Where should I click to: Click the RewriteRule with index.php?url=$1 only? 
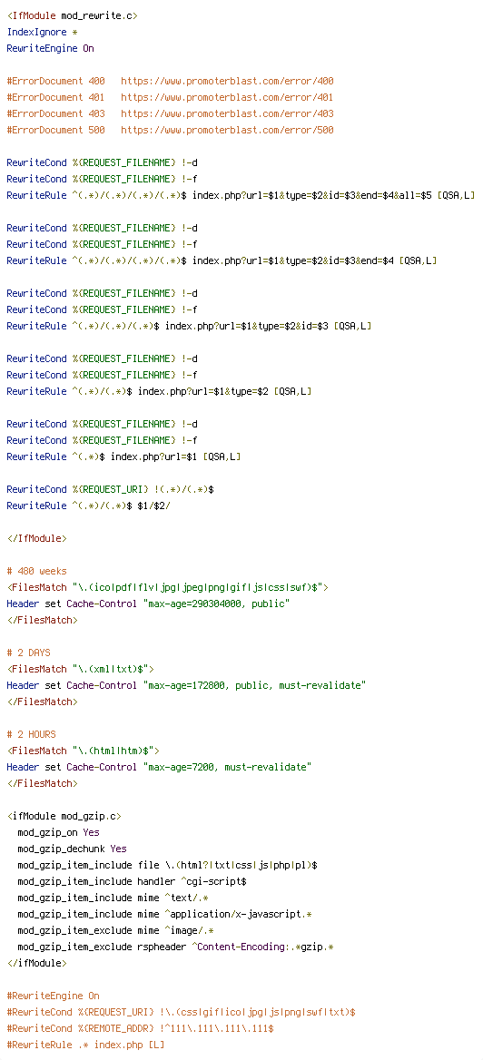tap(123, 456)
